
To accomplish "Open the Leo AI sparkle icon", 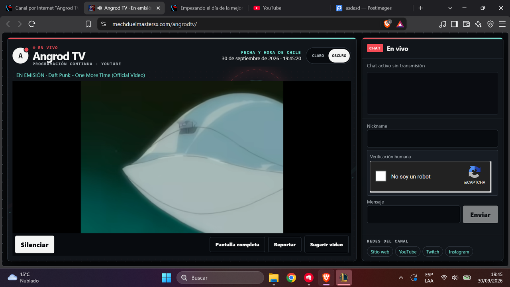I will [x=479, y=24].
